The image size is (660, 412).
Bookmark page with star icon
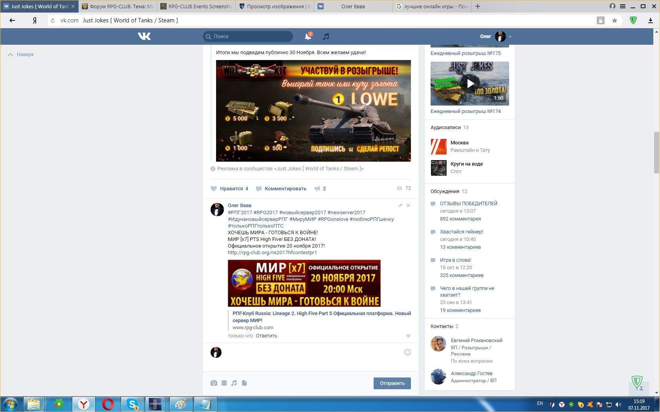[614, 20]
